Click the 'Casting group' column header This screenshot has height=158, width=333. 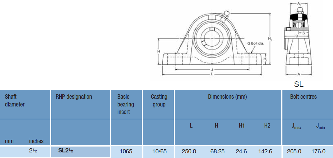(159, 101)
